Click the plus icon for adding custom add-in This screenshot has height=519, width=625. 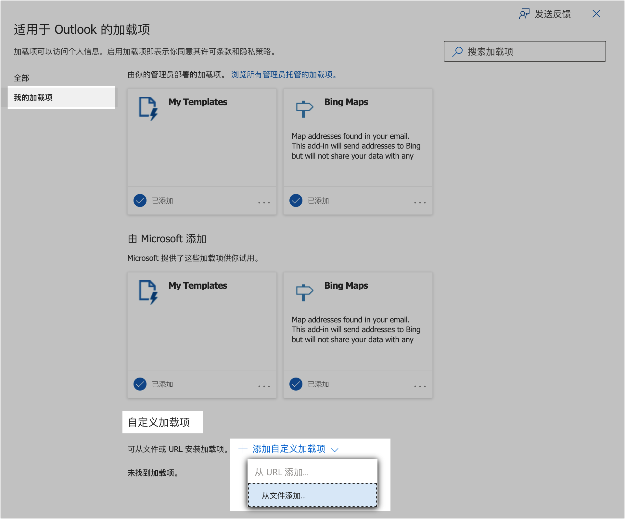(x=243, y=449)
